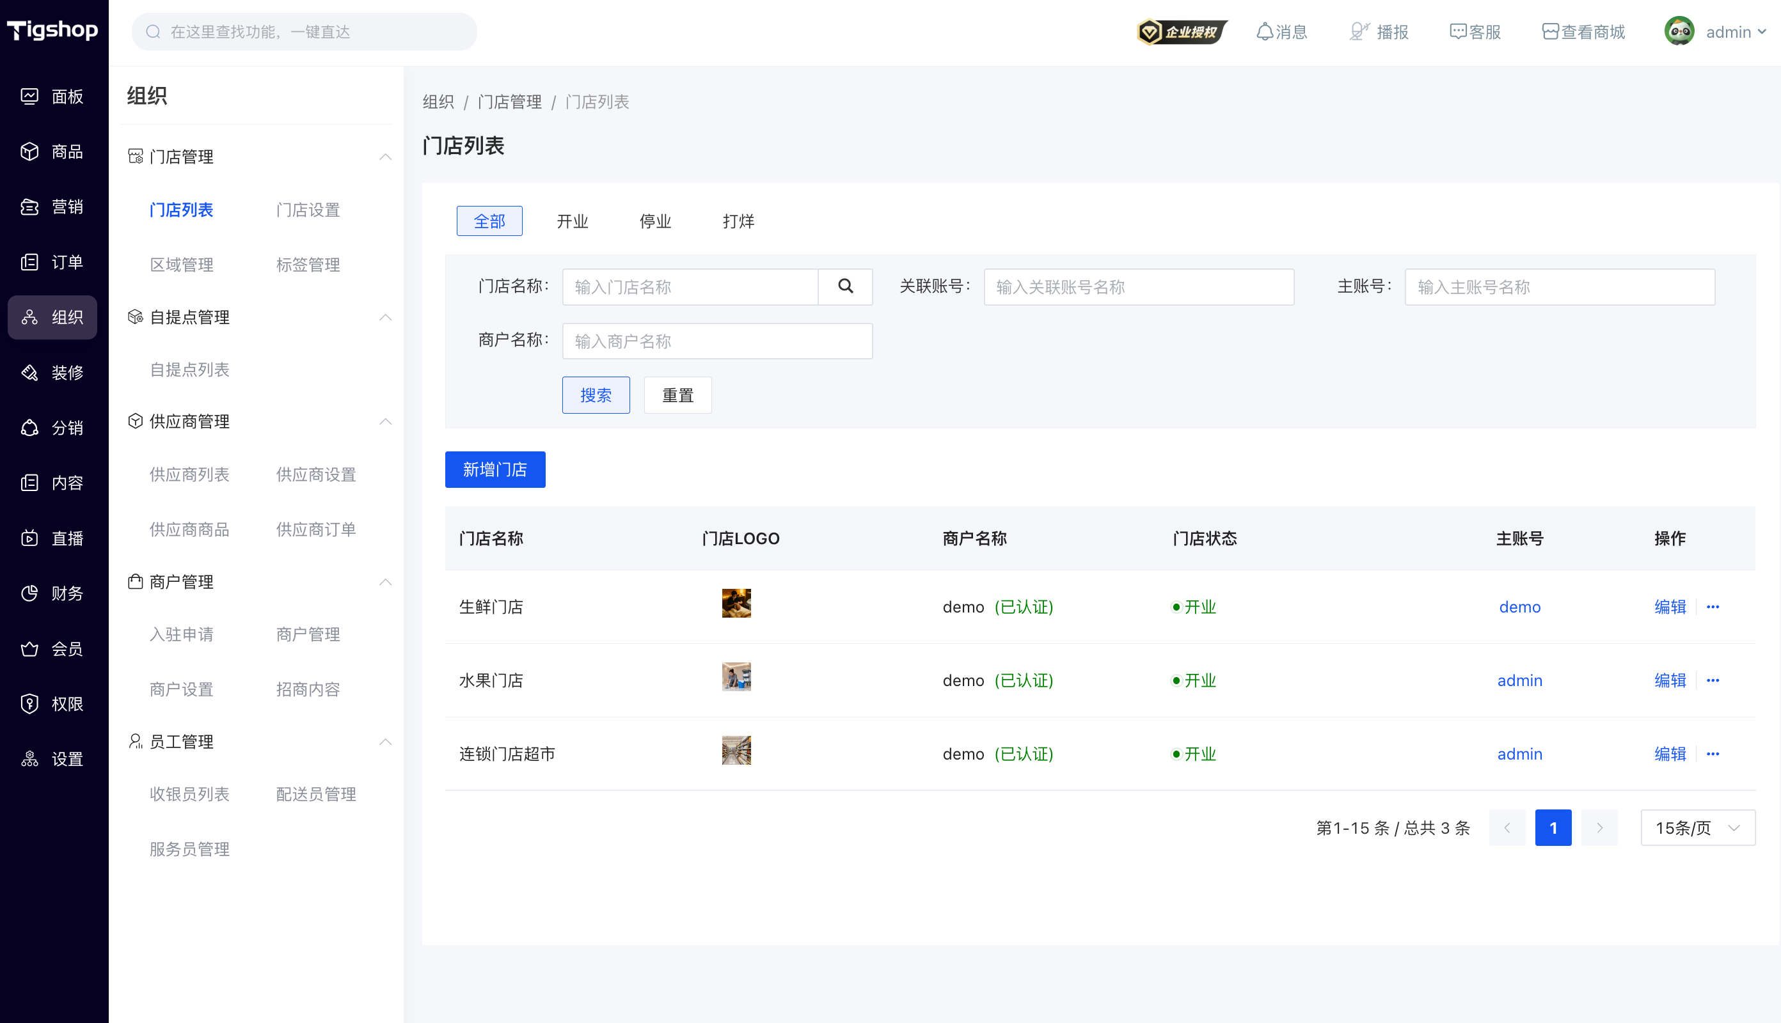Select the 停业 status filter tab
1781x1023 pixels.
(655, 221)
